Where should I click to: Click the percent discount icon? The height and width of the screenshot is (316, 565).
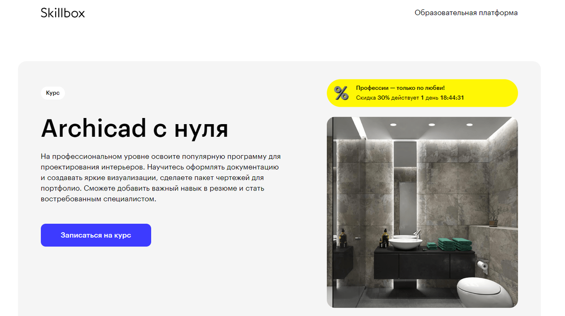click(341, 93)
